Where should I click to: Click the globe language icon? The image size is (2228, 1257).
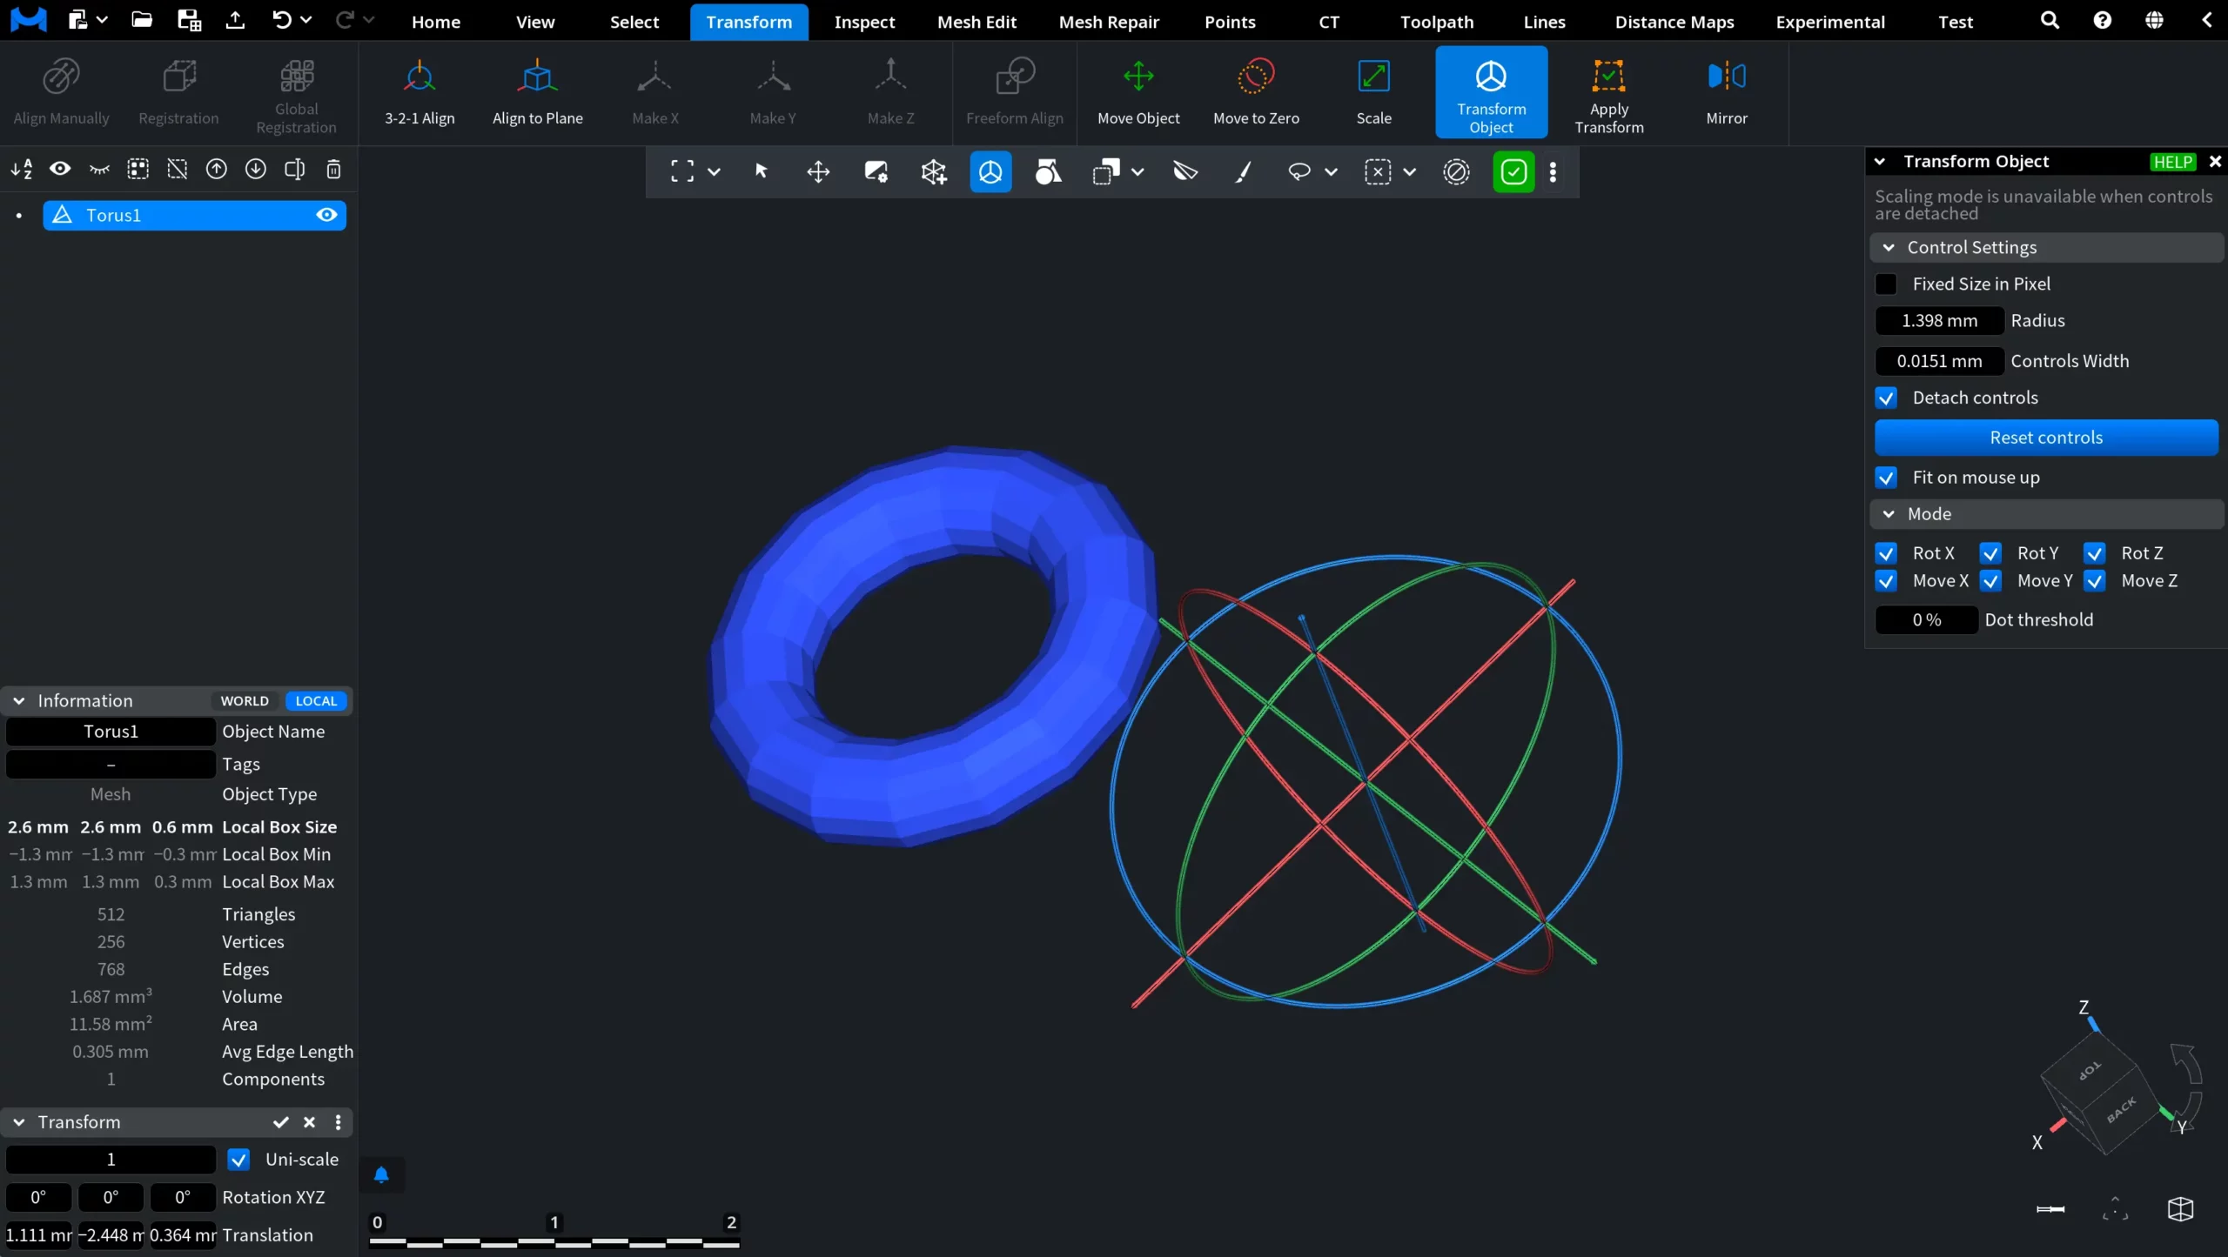(2154, 20)
